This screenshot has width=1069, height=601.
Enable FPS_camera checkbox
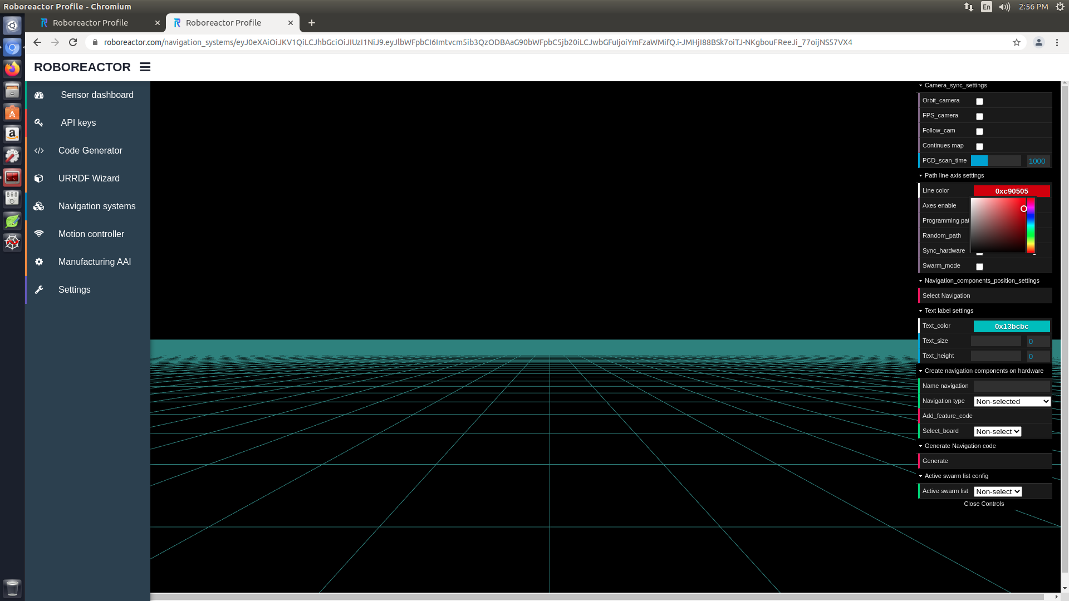[979, 116]
